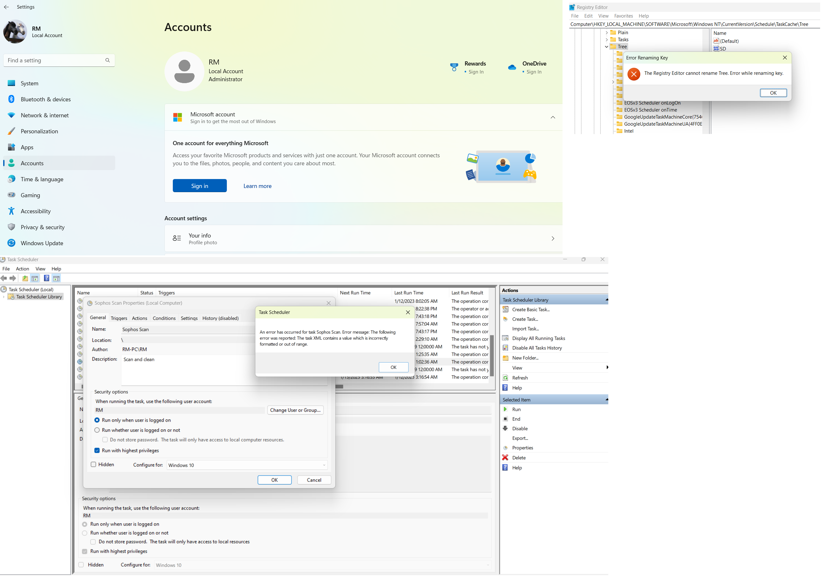Uncheck Run with highest privileges in dialog
Image resolution: width=831 pixels, height=585 pixels.
pyautogui.click(x=97, y=450)
